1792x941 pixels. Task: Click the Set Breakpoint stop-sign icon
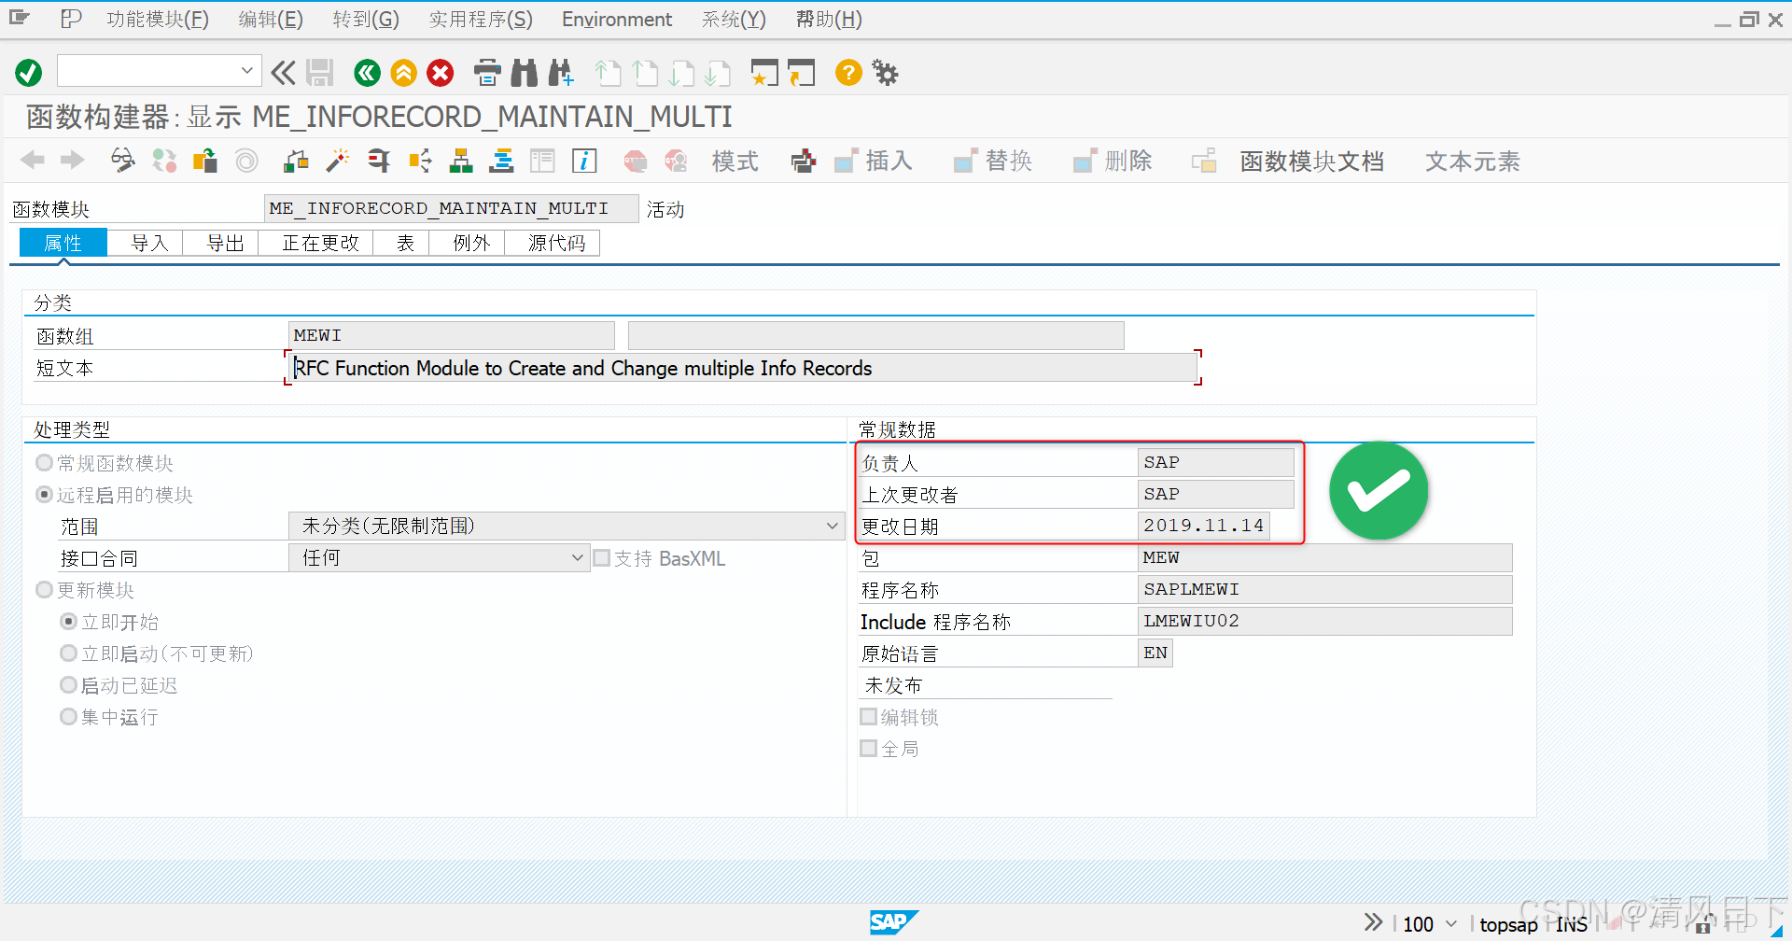point(636,161)
